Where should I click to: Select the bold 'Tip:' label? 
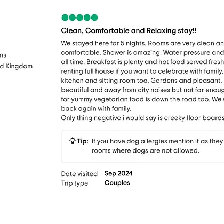(83, 141)
